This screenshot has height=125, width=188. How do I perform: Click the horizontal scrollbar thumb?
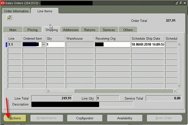[62, 91]
